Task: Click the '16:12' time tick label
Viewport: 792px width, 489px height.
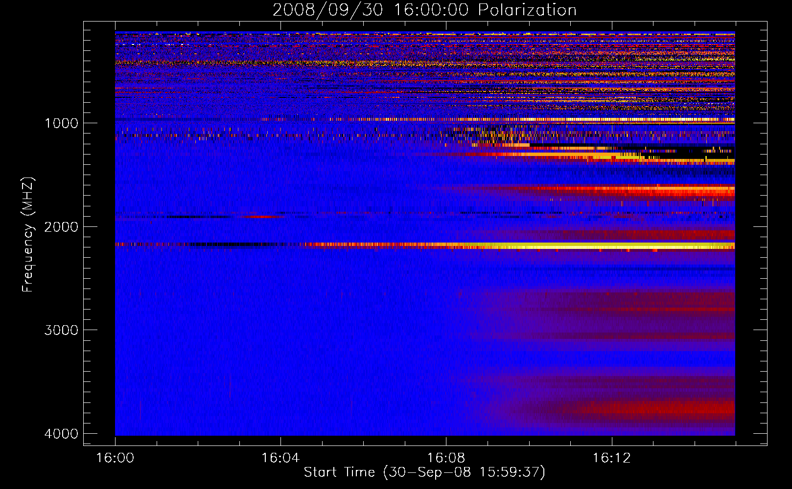Action: [x=611, y=458]
